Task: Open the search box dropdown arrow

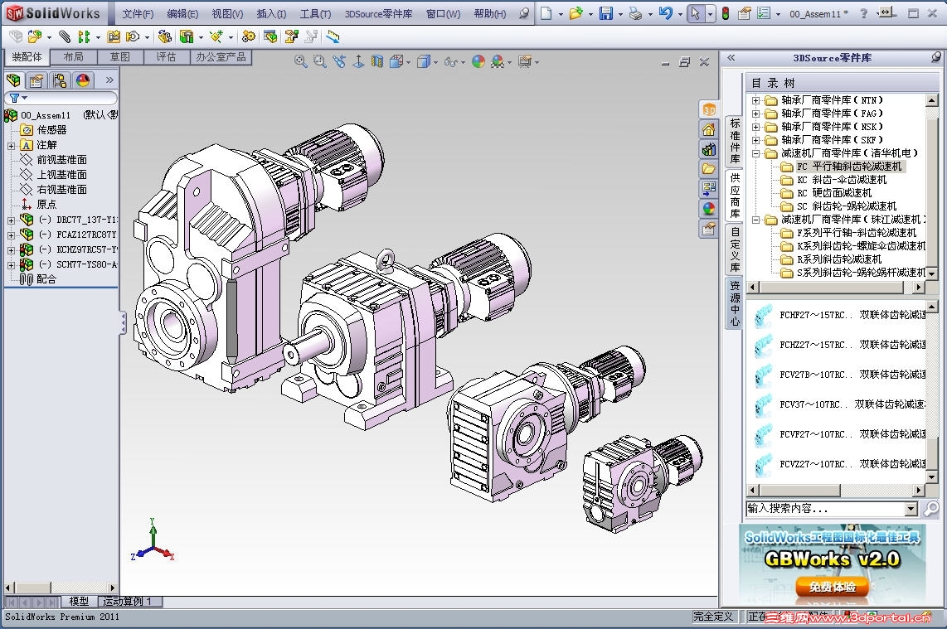Action: (911, 509)
